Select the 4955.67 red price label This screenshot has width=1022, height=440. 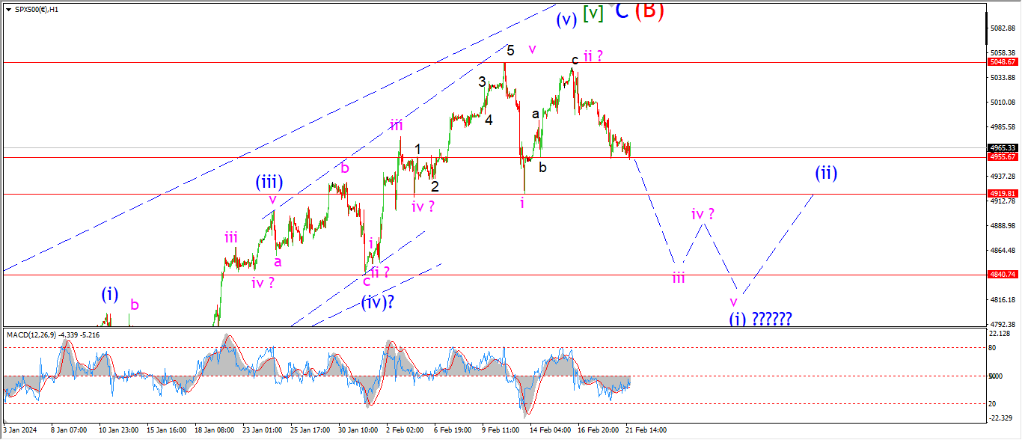(x=1003, y=157)
